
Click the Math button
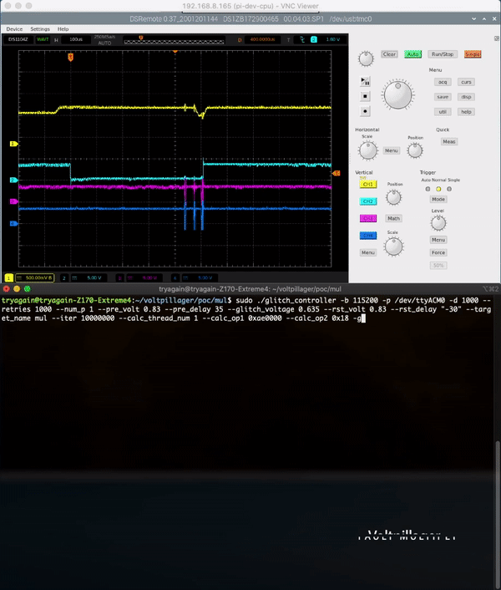393,218
